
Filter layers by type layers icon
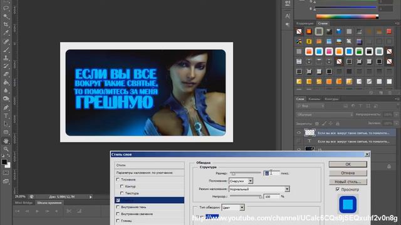tap(360, 106)
